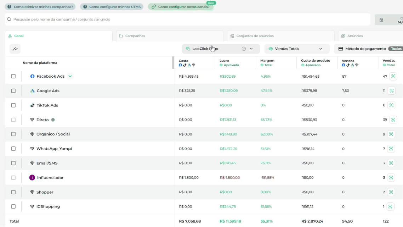Open the calendar date picker icon
The image size is (403, 227).
pyautogui.click(x=381, y=20)
